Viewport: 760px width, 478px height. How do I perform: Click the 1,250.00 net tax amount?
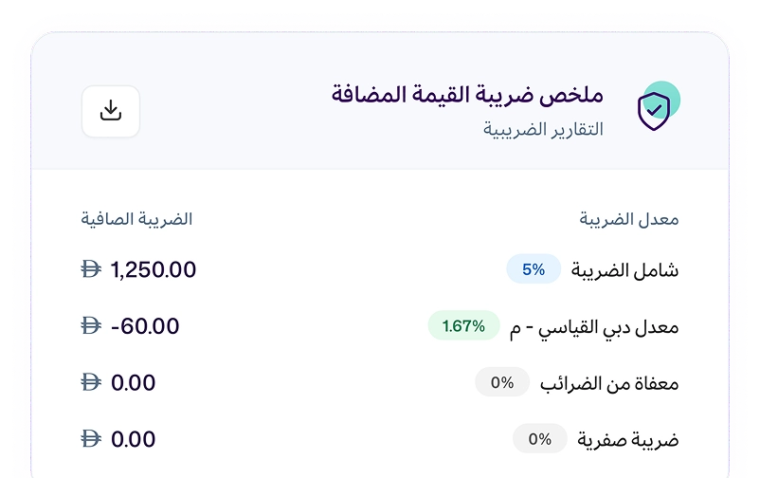[154, 270]
